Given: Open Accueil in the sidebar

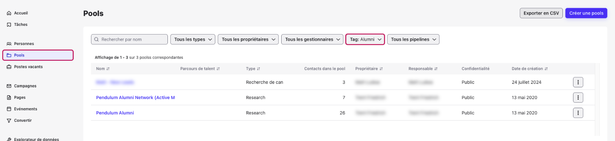Looking at the screenshot, I should 21,13.
